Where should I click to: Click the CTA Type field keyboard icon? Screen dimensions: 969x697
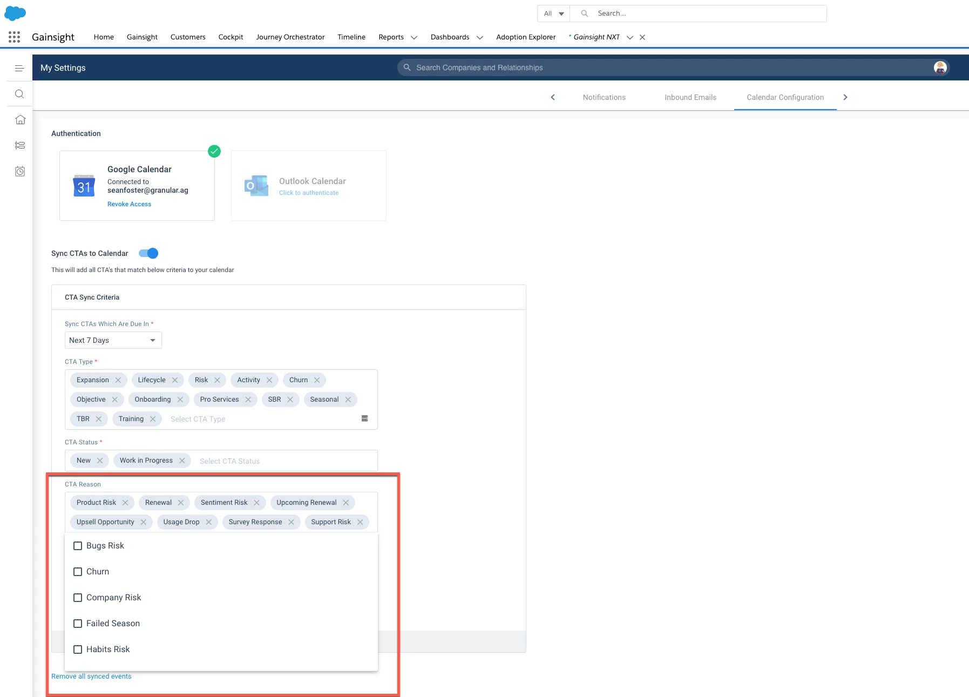[365, 418]
